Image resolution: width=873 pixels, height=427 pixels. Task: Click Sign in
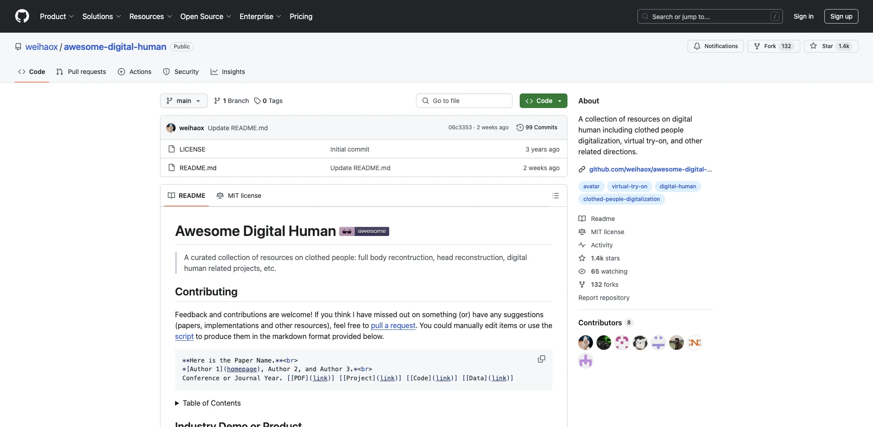click(803, 16)
